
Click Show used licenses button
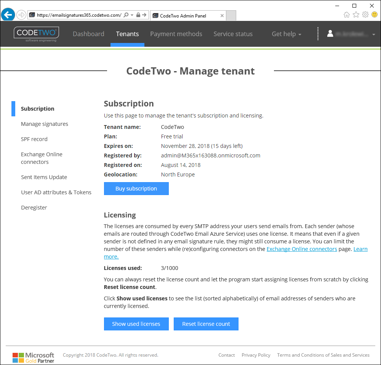pyautogui.click(x=136, y=324)
